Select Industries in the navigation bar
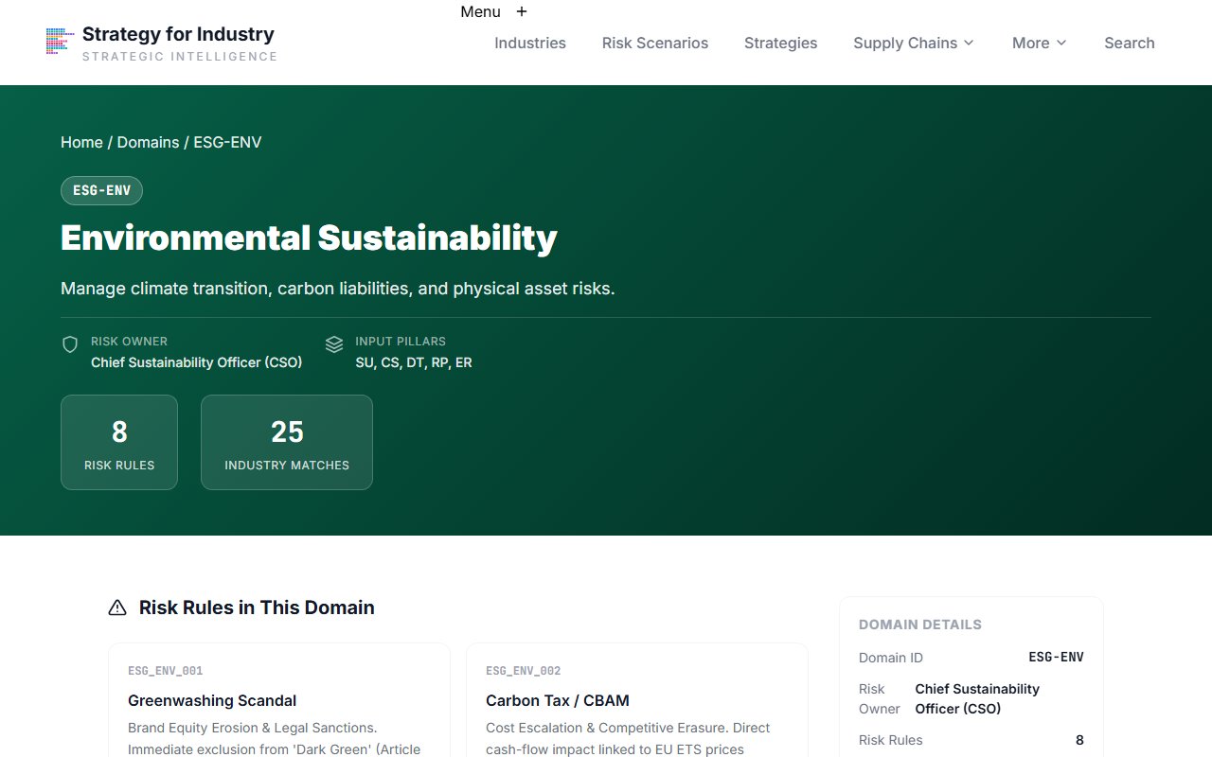Viewport: 1212px width, 757px height. [529, 43]
